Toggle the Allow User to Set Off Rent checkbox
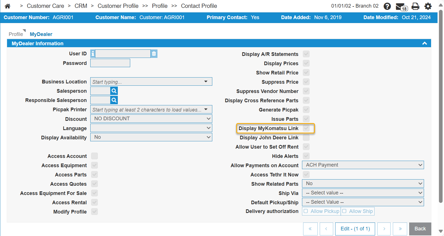The height and width of the screenshot is (236, 444). point(306,147)
